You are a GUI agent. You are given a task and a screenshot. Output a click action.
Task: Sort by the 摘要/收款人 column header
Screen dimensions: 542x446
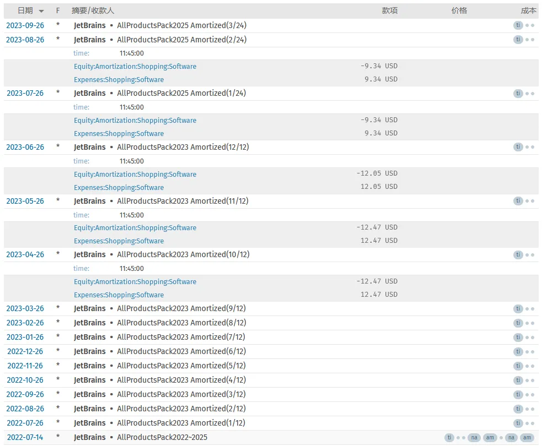pos(93,10)
